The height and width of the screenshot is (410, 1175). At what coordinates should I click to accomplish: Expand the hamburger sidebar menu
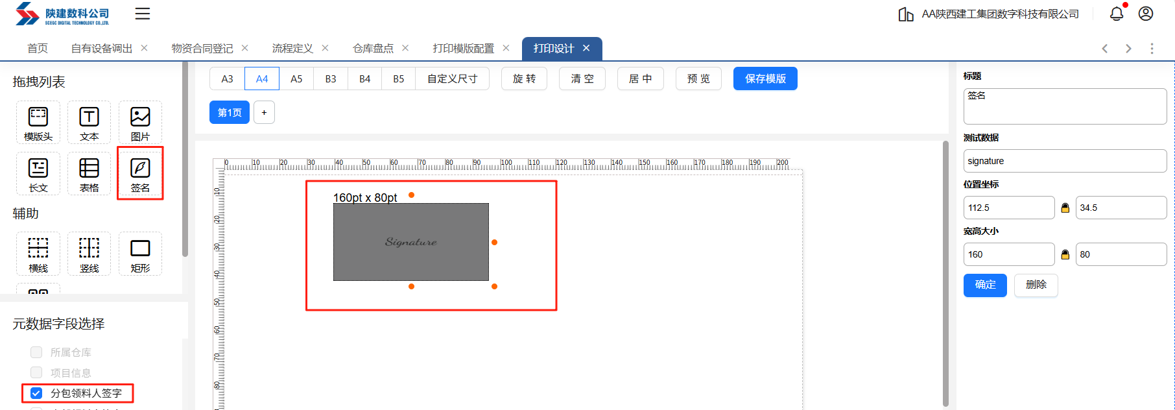143,14
